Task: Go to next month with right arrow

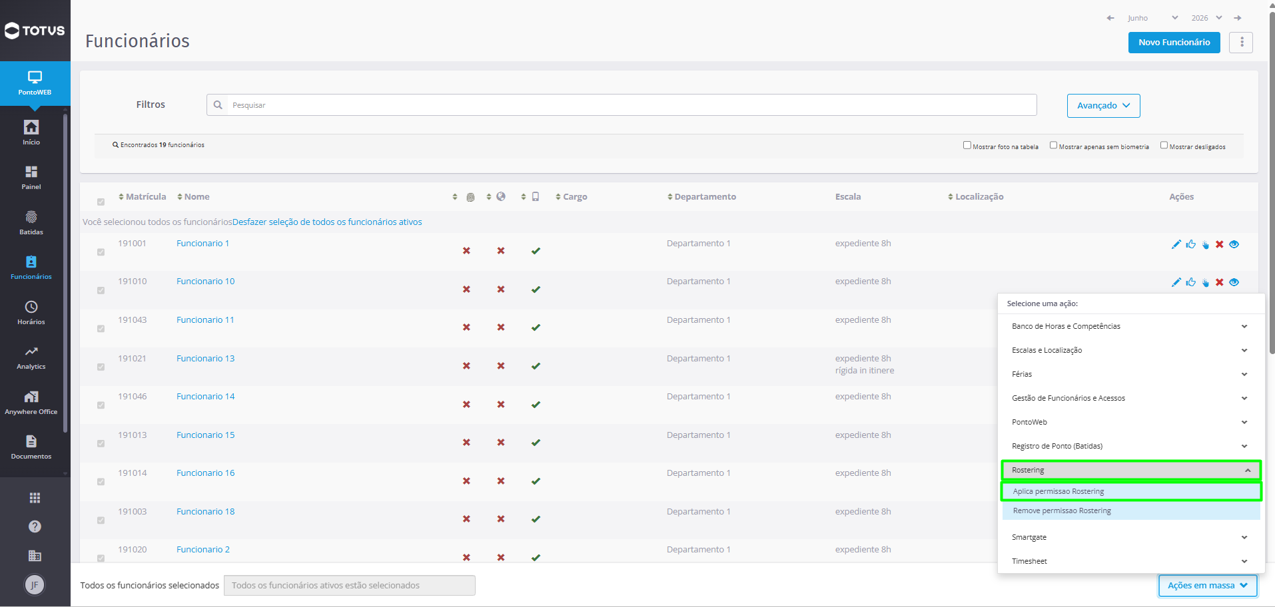Action: [1237, 18]
